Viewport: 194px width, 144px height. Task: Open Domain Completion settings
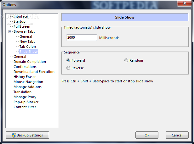coord(30,62)
